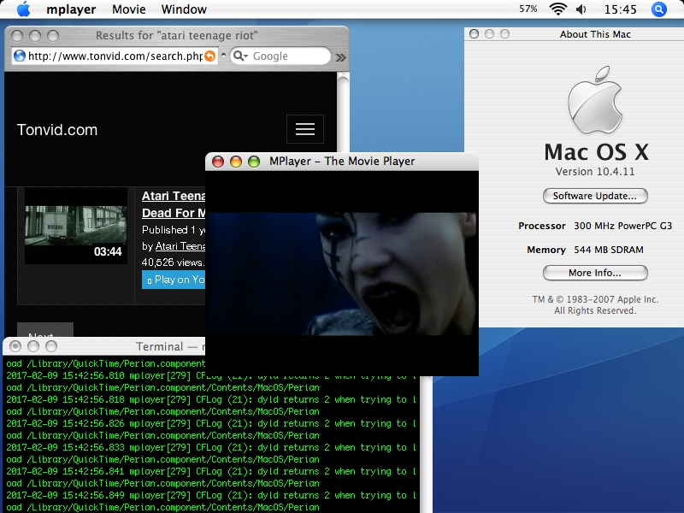Show the browser toolbar overflow chevron

[340, 57]
